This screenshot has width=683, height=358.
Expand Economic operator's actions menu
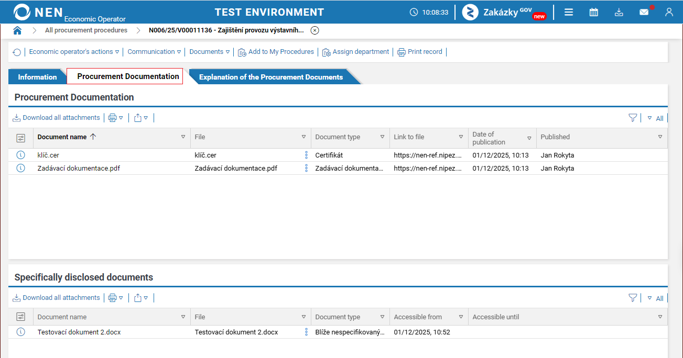74,52
